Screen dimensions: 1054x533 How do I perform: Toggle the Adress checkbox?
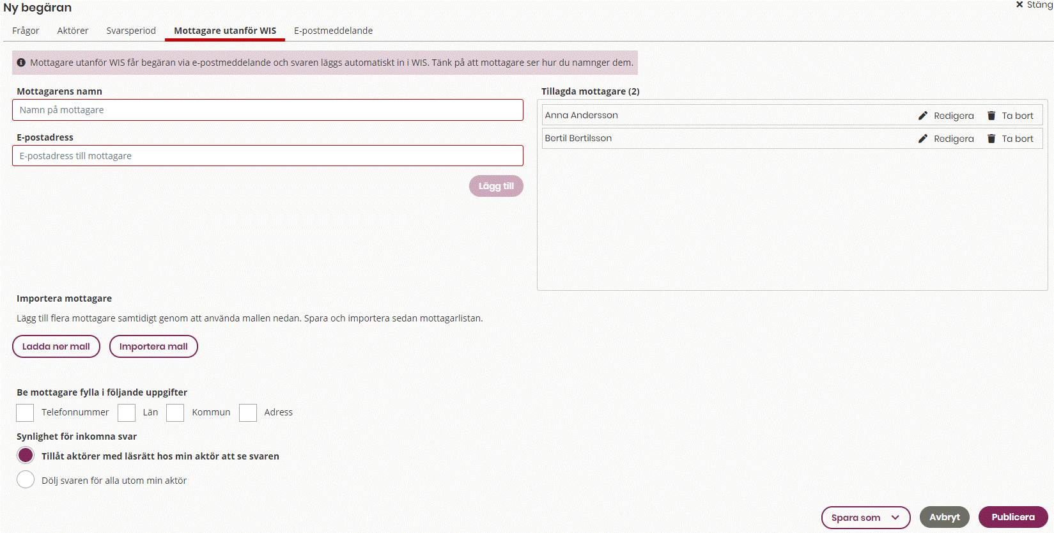248,413
